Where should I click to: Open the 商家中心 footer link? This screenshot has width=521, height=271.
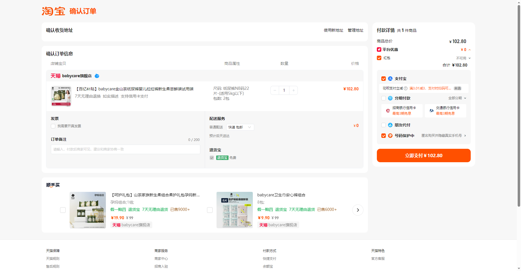click(161, 259)
